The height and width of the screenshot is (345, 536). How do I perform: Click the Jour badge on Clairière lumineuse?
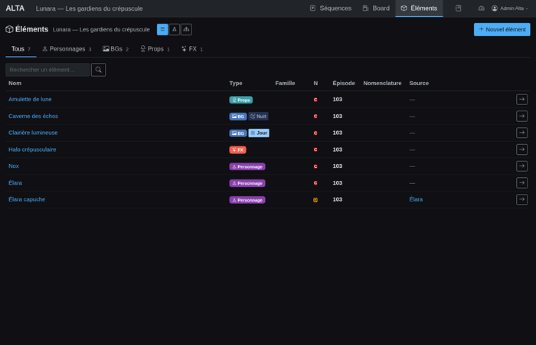(259, 133)
